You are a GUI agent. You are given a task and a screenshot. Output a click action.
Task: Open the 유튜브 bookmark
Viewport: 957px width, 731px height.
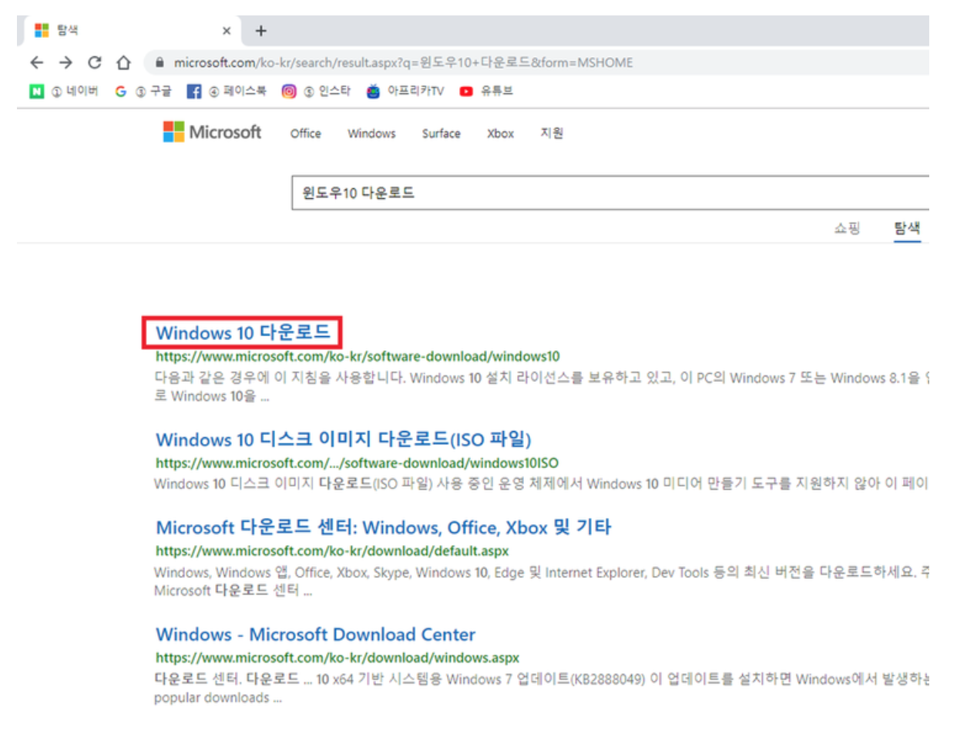tap(486, 92)
